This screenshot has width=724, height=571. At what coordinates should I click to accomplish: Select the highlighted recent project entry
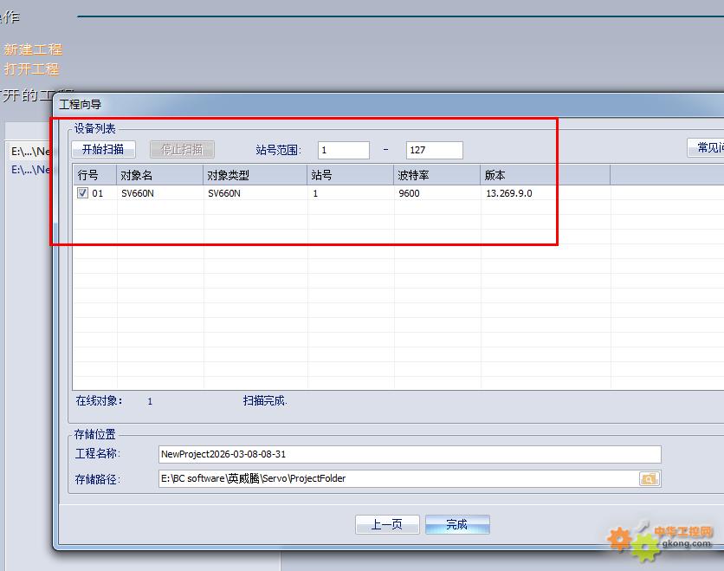[31, 152]
